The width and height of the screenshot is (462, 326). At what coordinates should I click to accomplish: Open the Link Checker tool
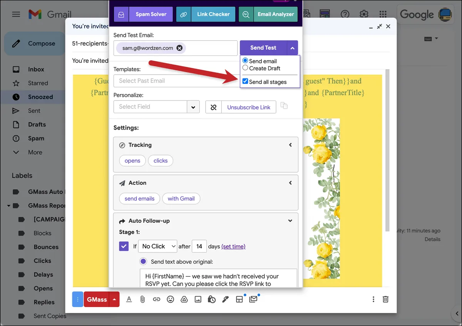pos(206,14)
